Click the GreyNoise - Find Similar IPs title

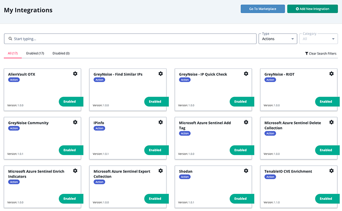118,74
